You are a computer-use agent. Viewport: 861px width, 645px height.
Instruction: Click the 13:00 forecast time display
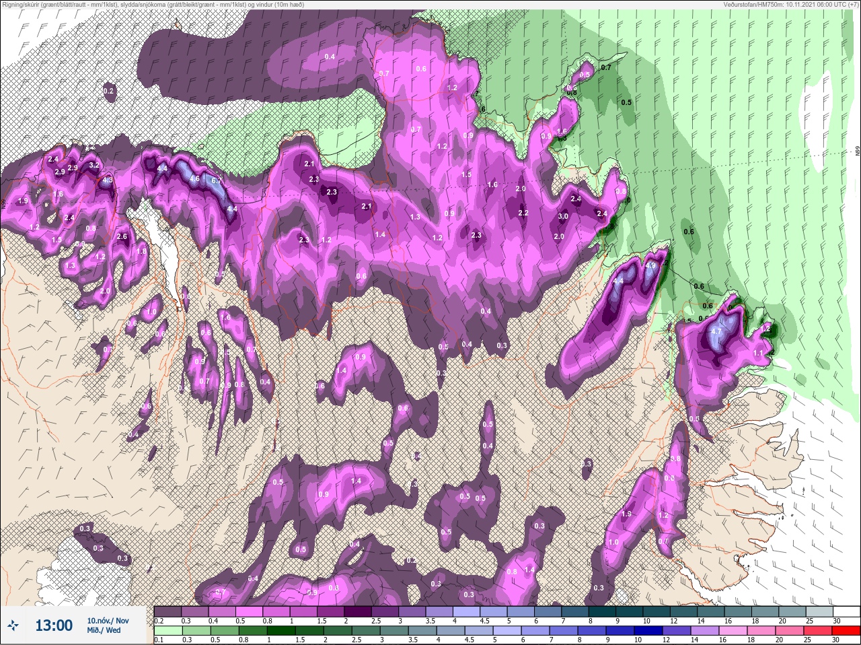[54, 625]
